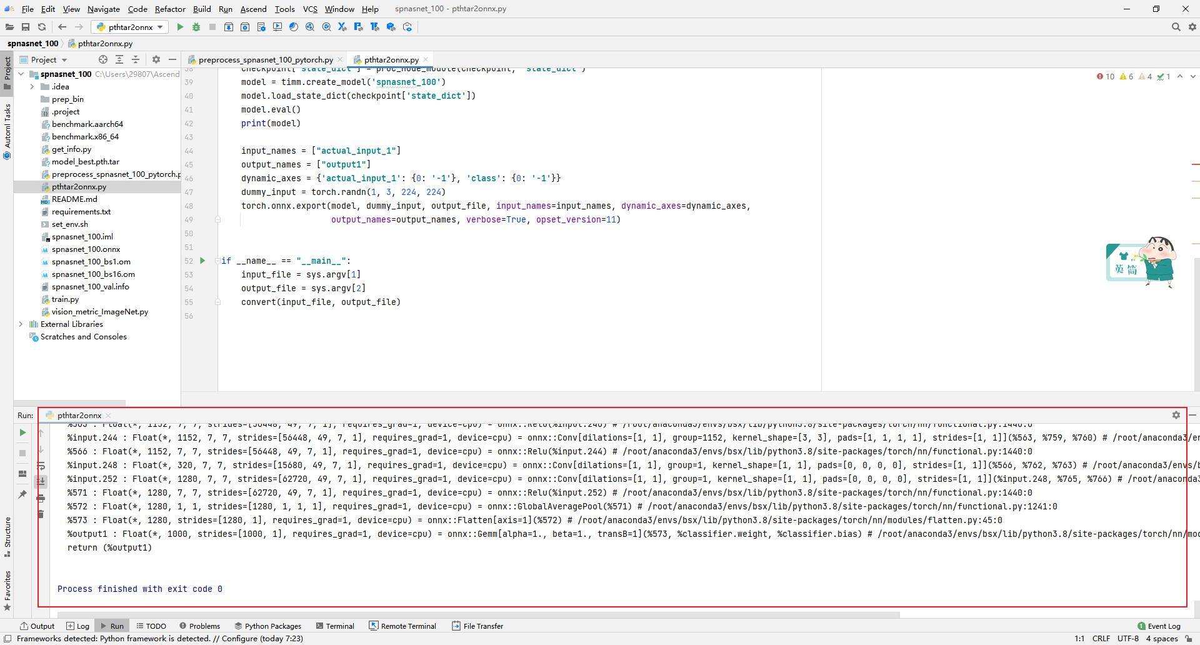The height and width of the screenshot is (645, 1200).
Task: Open Search Everywhere magnifier top right
Action: tap(1176, 27)
